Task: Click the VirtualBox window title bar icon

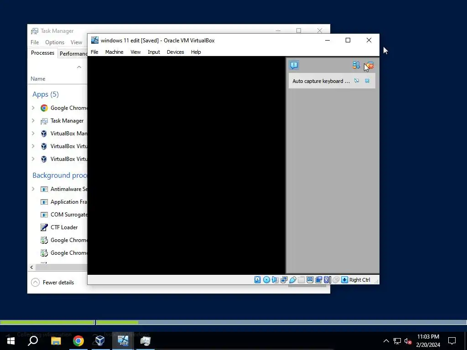Action: tap(95, 40)
